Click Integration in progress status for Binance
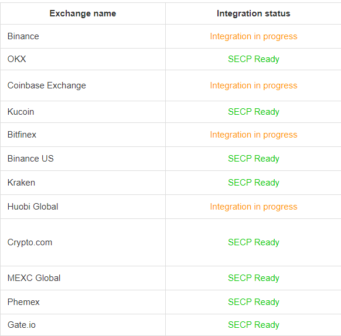Viewport: 341px width, 336px height. click(x=254, y=36)
